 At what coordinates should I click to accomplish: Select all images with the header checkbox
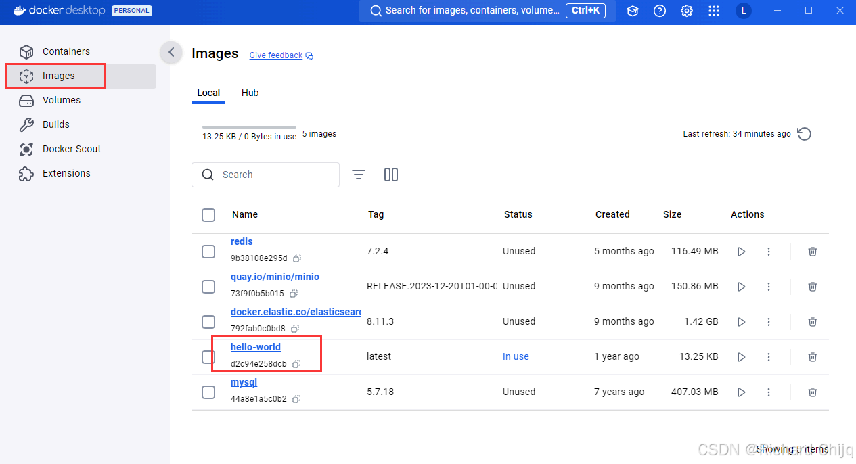tap(208, 215)
